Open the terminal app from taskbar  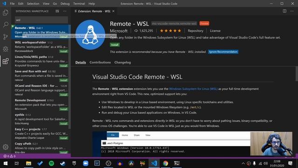click(x=177, y=163)
